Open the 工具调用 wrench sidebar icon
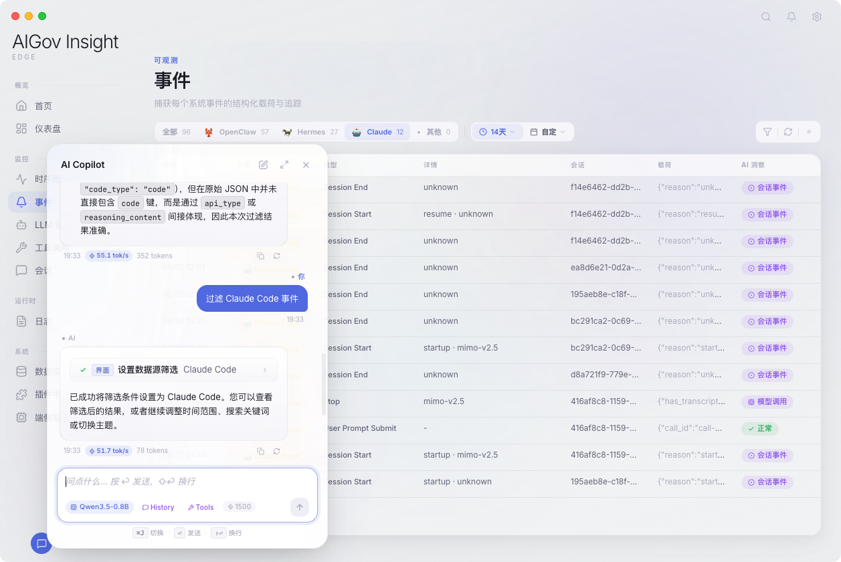The width and height of the screenshot is (841, 562). (21, 248)
